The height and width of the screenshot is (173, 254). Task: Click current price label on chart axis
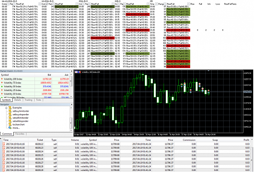pyautogui.click(x=247, y=92)
